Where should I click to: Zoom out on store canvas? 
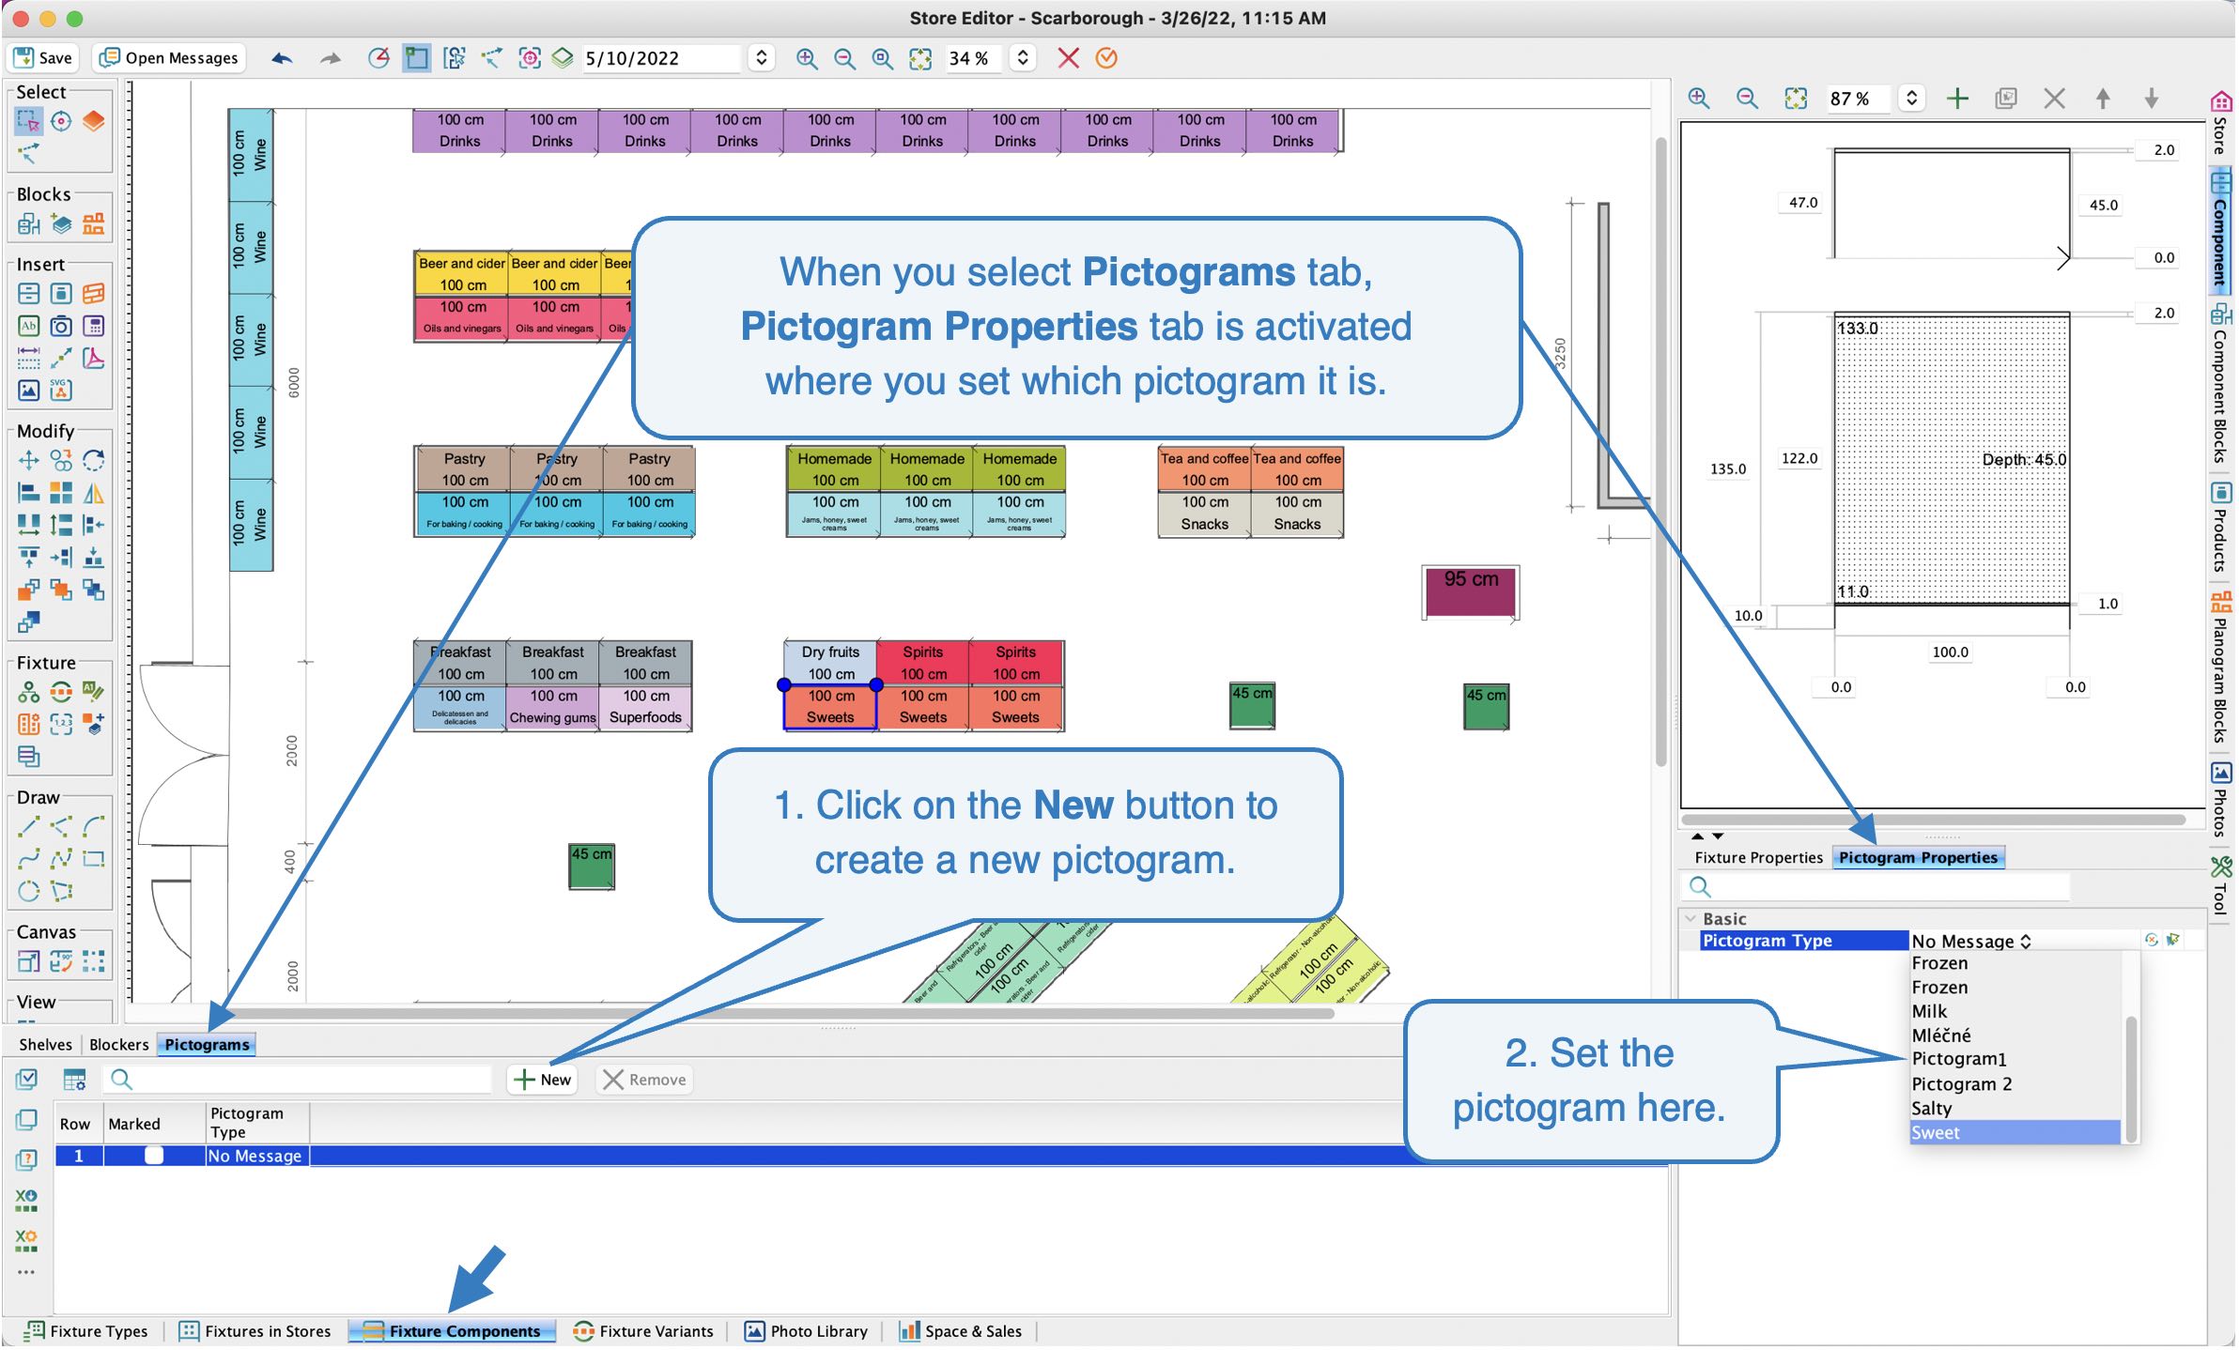pyautogui.click(x=844, y=58)
